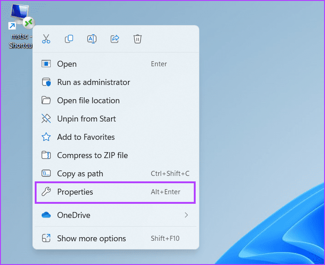Screen dimensions: 325x265
Task: Click Add to Favorites
Action: [x=116, y=137]
